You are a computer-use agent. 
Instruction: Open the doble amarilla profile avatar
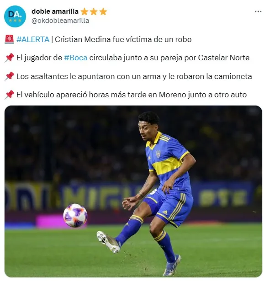coord(15,16)
